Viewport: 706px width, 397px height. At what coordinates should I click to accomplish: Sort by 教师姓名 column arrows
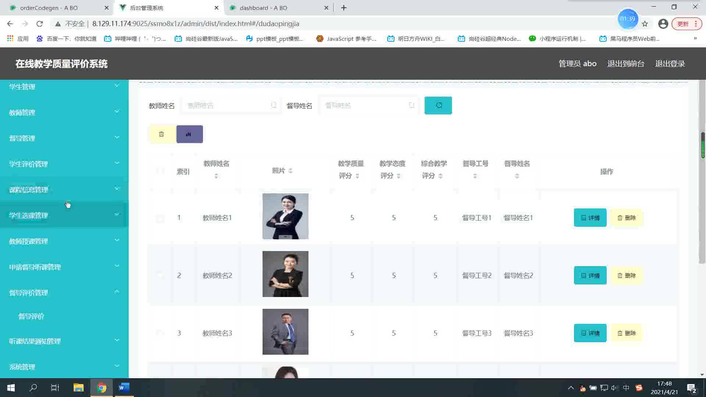(216, 176)
